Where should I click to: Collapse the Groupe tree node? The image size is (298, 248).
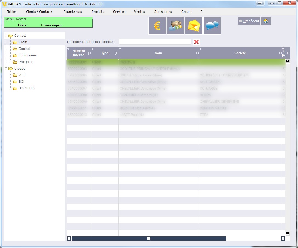point(6,69)
